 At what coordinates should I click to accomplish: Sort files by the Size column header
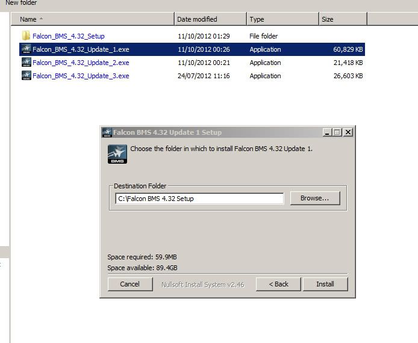point(343,19)
